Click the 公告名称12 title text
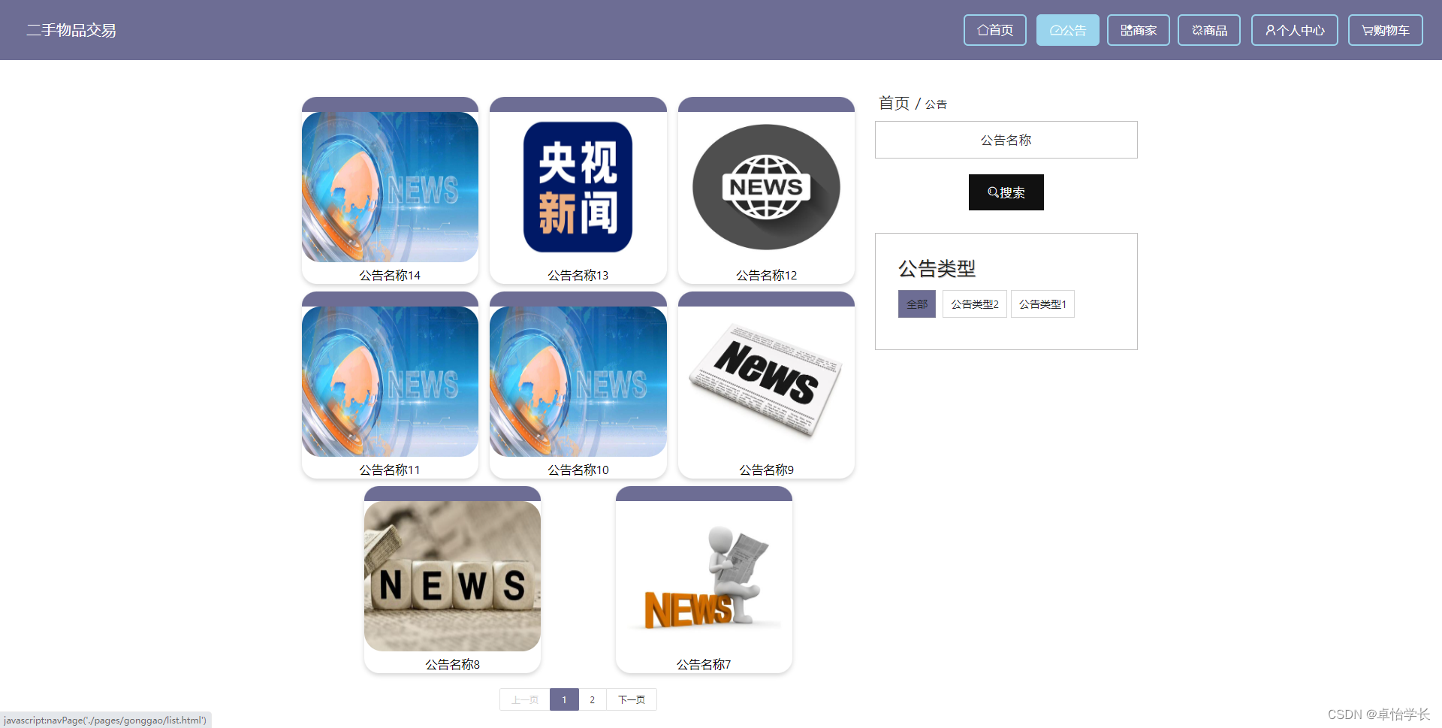 pyautogui.click(x=766, y=275)
